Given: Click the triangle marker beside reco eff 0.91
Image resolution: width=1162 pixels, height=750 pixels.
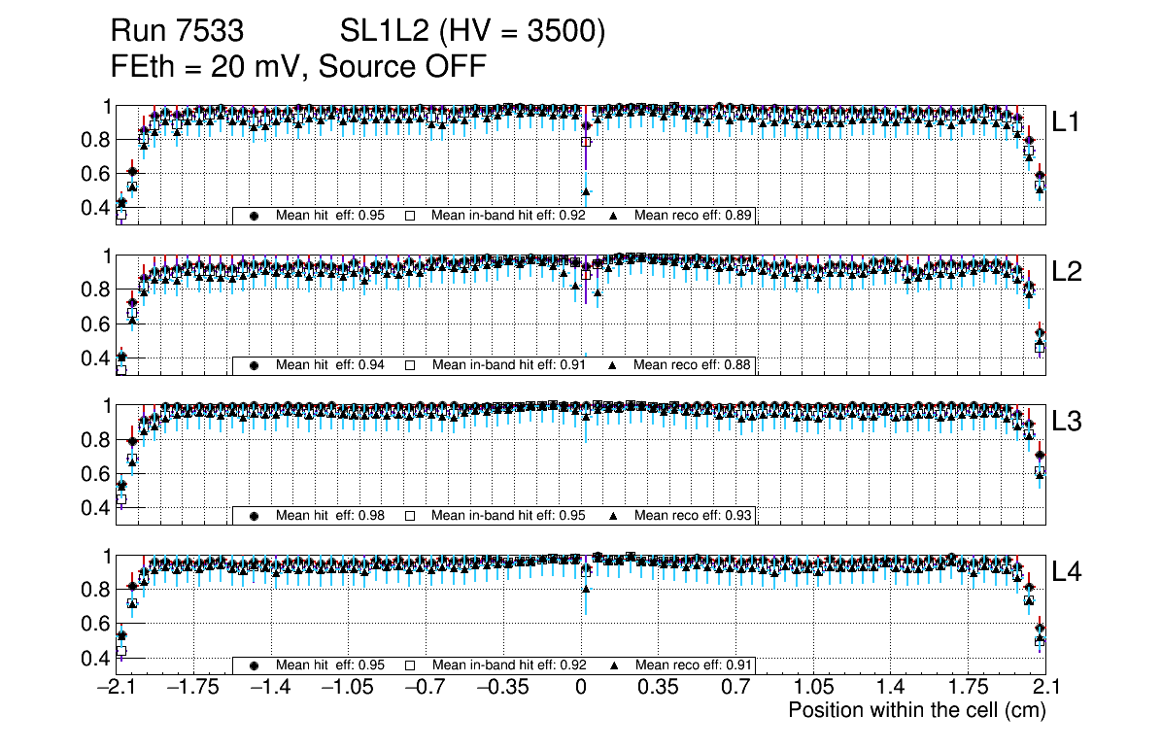Looking at the screenshot, I should click(614, 665).
